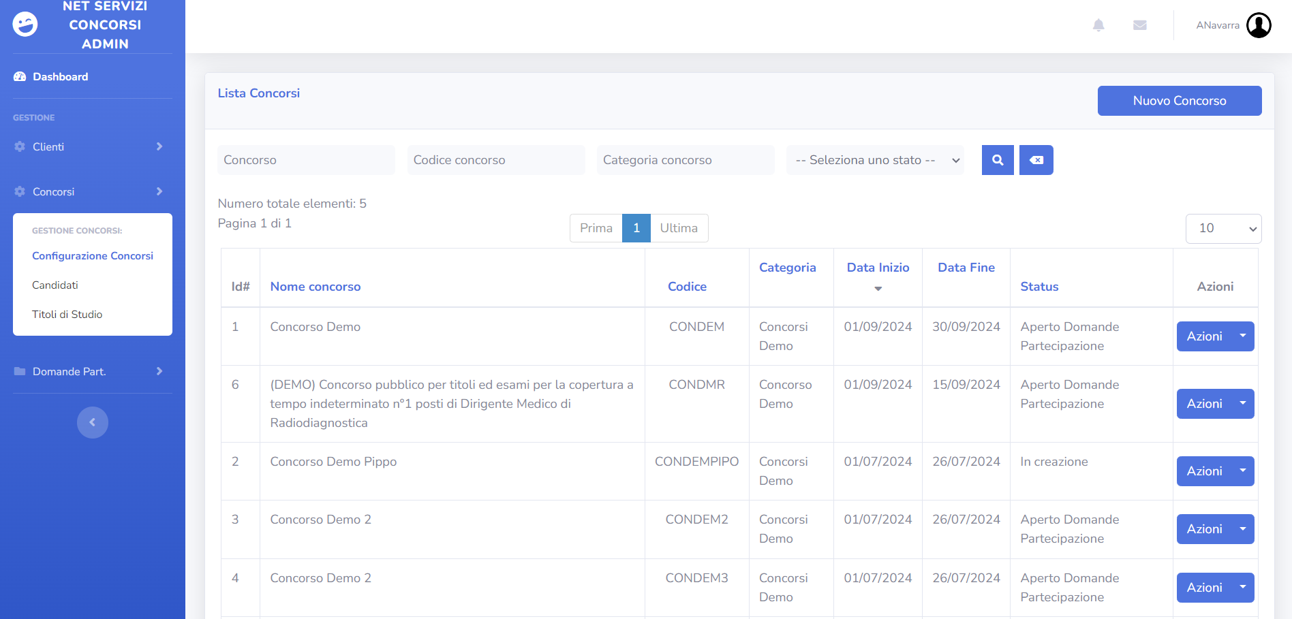Click the search magnifier button
Screen dimensions: 1292x619
(x=998, y=160)
